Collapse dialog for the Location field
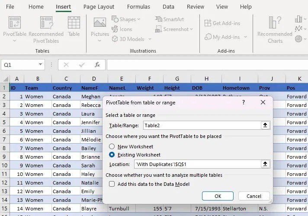The image size is (308, 216). click(x=265, y=164)
